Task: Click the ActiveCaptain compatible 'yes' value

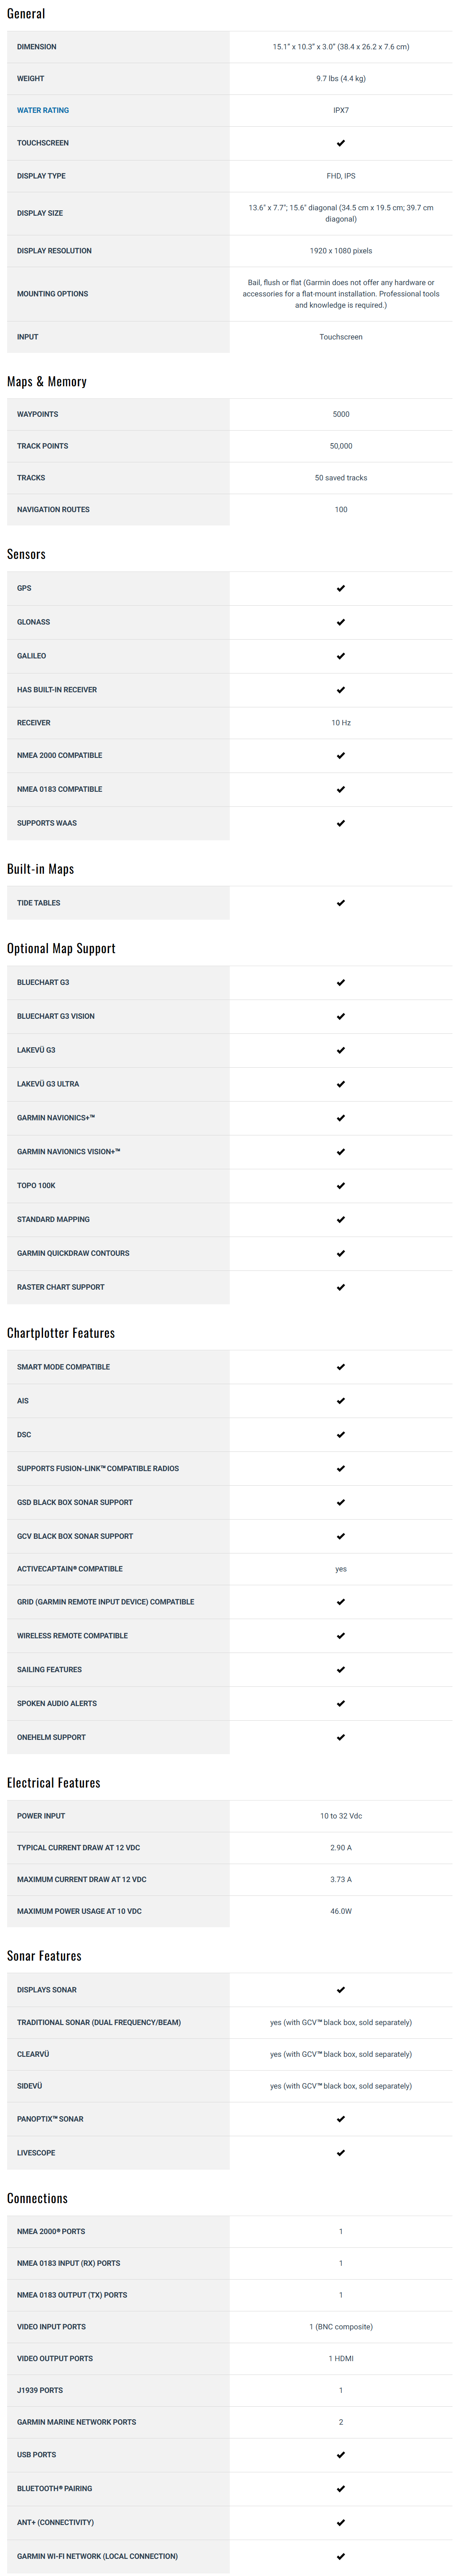Action: click(x=341, y=1569)
